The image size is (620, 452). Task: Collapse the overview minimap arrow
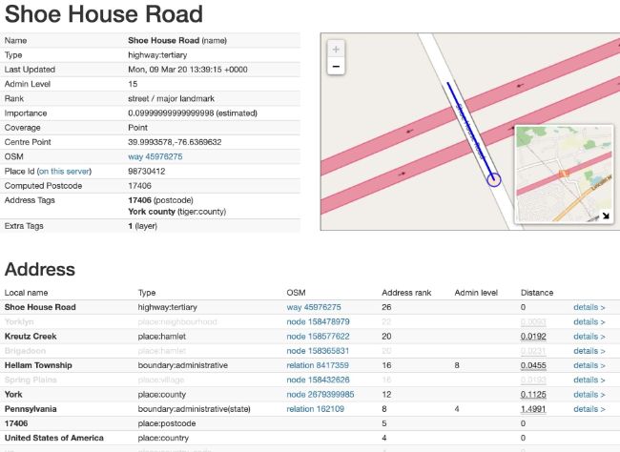604,216
